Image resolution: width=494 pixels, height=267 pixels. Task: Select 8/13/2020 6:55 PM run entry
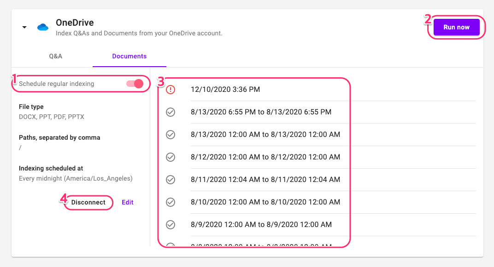[x=261, y=112]
